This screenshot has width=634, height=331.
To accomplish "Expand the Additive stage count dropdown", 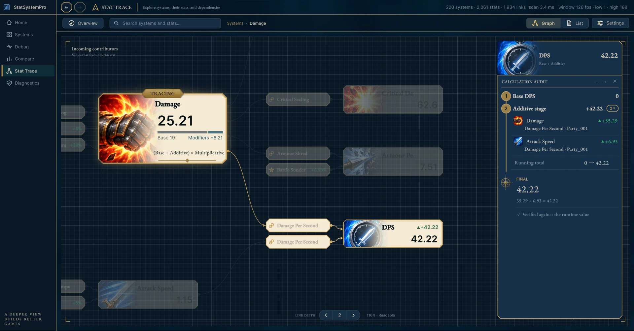I will pos(613,108).
